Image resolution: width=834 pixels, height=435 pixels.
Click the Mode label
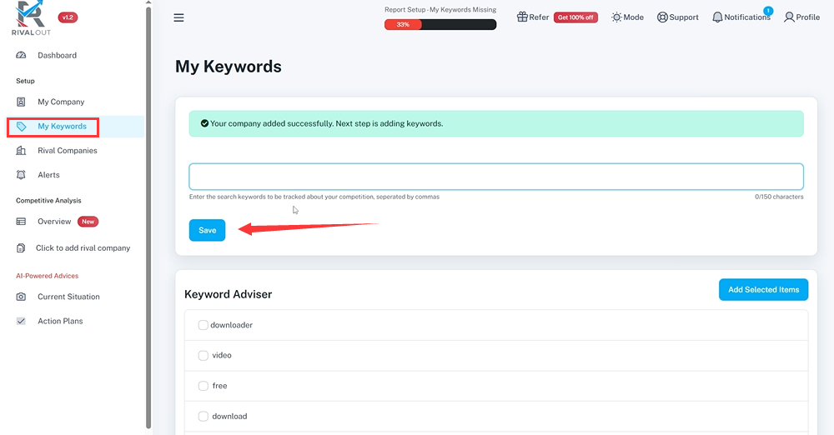(634, 17)
